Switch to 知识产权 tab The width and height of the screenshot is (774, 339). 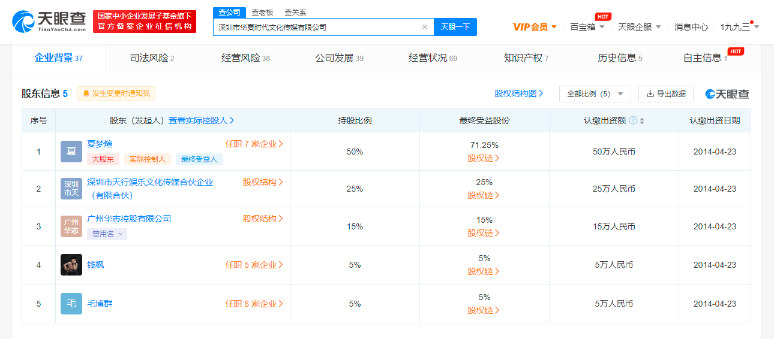526,58
